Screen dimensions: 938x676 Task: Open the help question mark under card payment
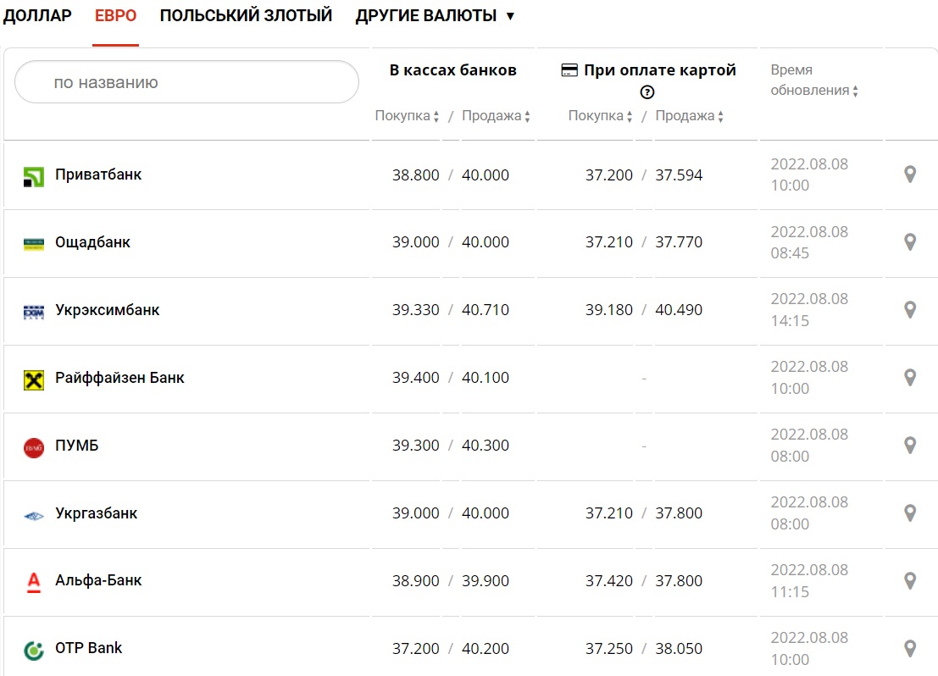coord(647,92)
